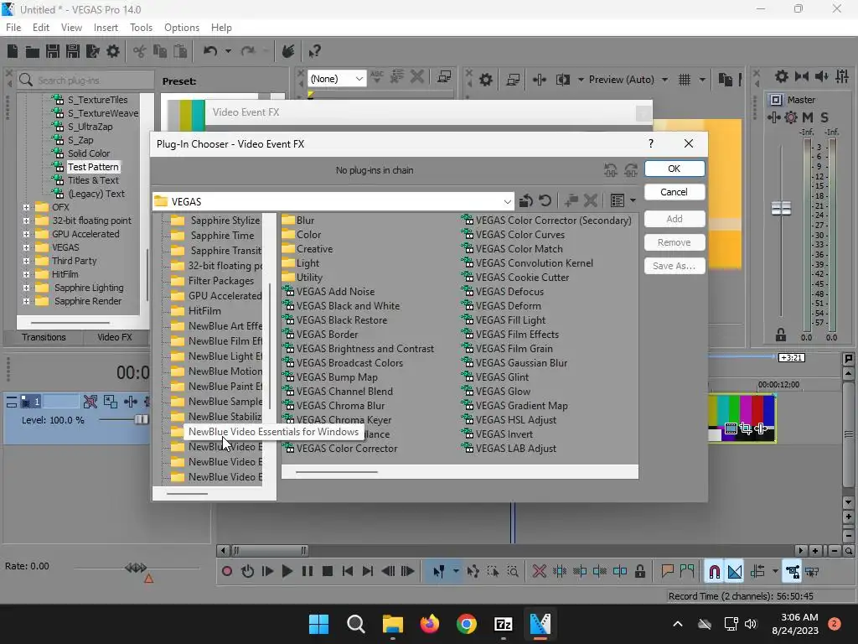The image size is (858, 644).
Task: Click Refresh icon in Plug-In Chooser
Action: pyautogui.click(x=545, y=201)
